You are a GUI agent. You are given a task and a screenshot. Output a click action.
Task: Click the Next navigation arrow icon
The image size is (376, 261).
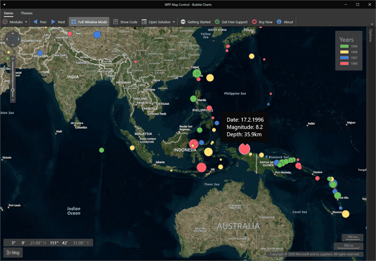[54, 22]
